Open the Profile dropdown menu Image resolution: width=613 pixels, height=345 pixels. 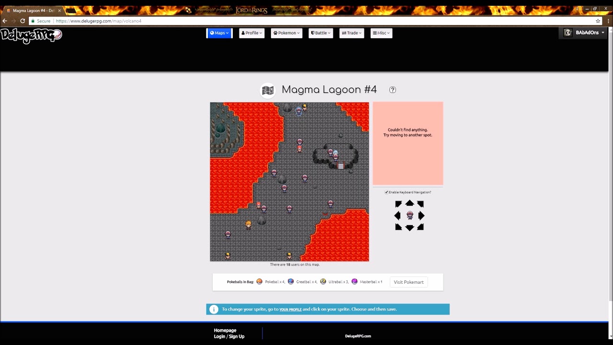tap(252, 33)
